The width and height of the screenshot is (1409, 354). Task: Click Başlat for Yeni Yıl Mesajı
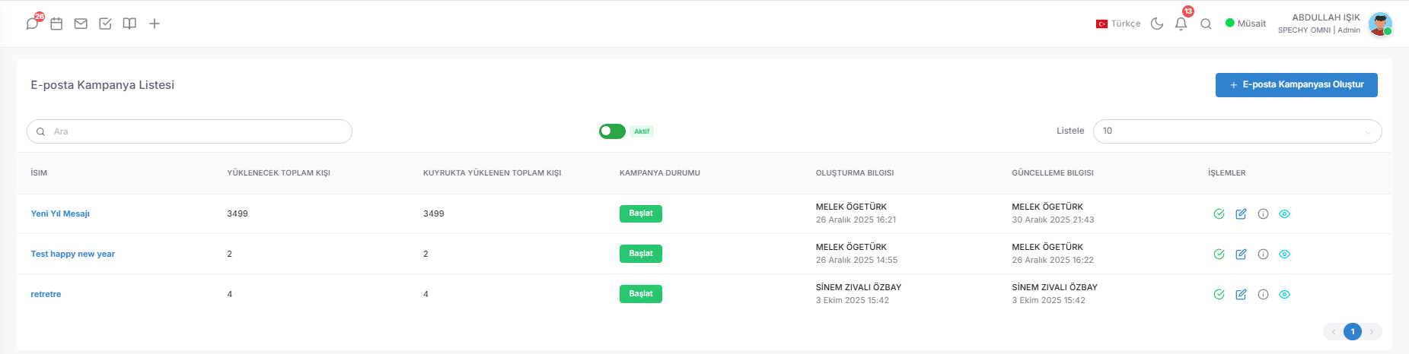[x=641, y=213]
